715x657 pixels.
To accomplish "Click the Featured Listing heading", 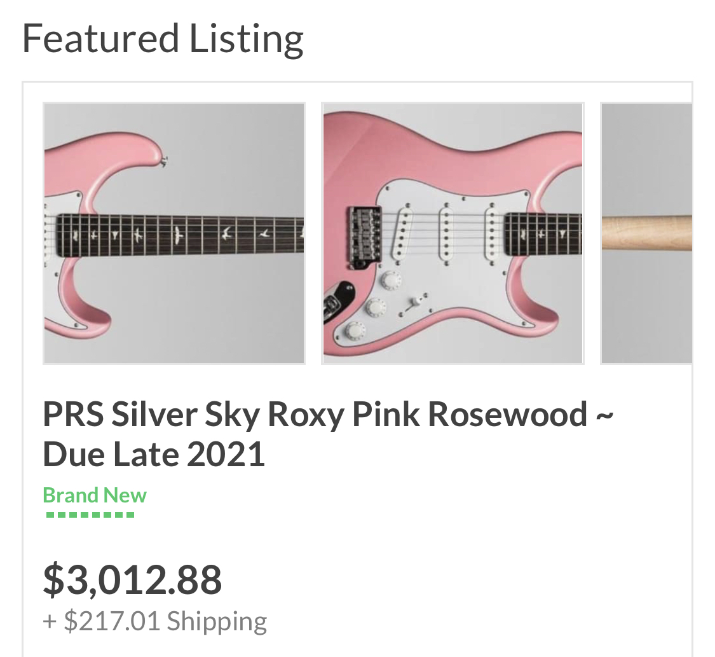I will tap(163, 38).
